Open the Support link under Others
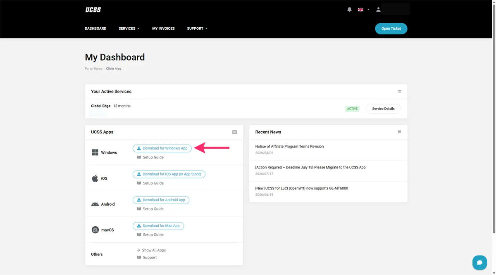 click(150, 258)
